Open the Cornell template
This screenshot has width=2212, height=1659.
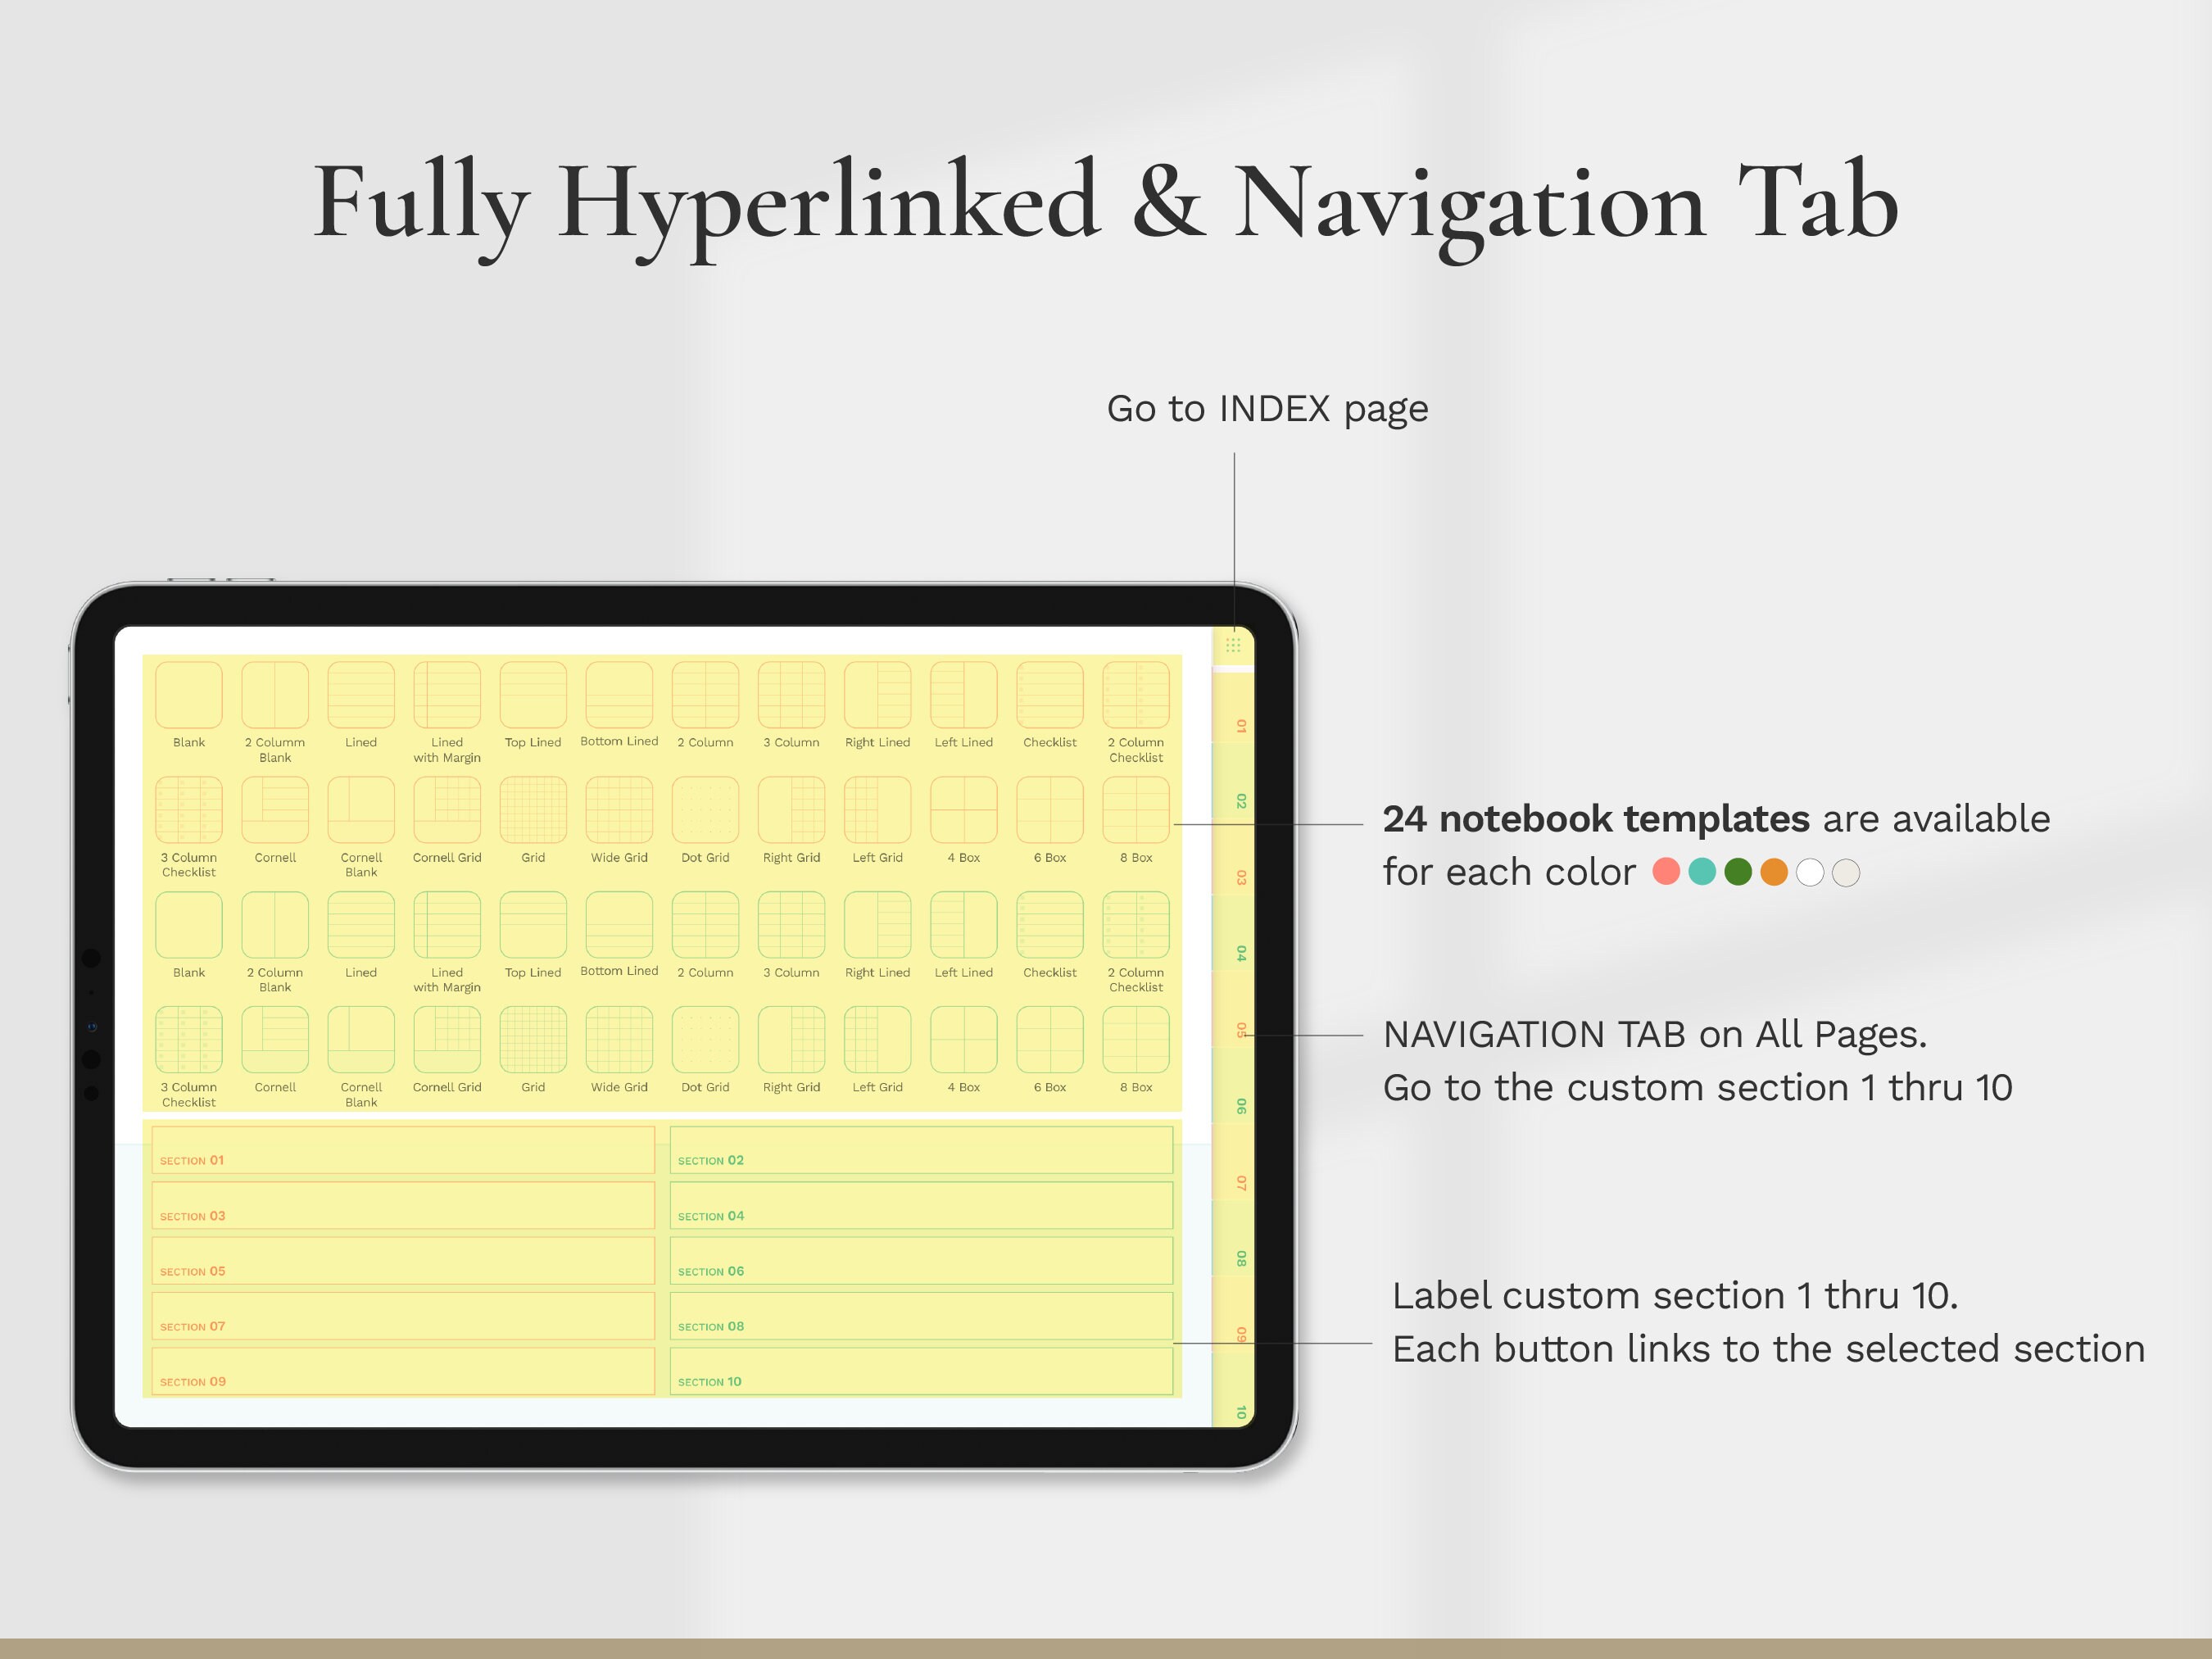point(275,810)
